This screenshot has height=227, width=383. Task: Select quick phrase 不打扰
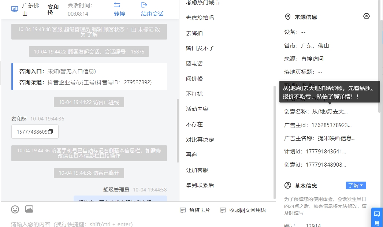[194, 94]
